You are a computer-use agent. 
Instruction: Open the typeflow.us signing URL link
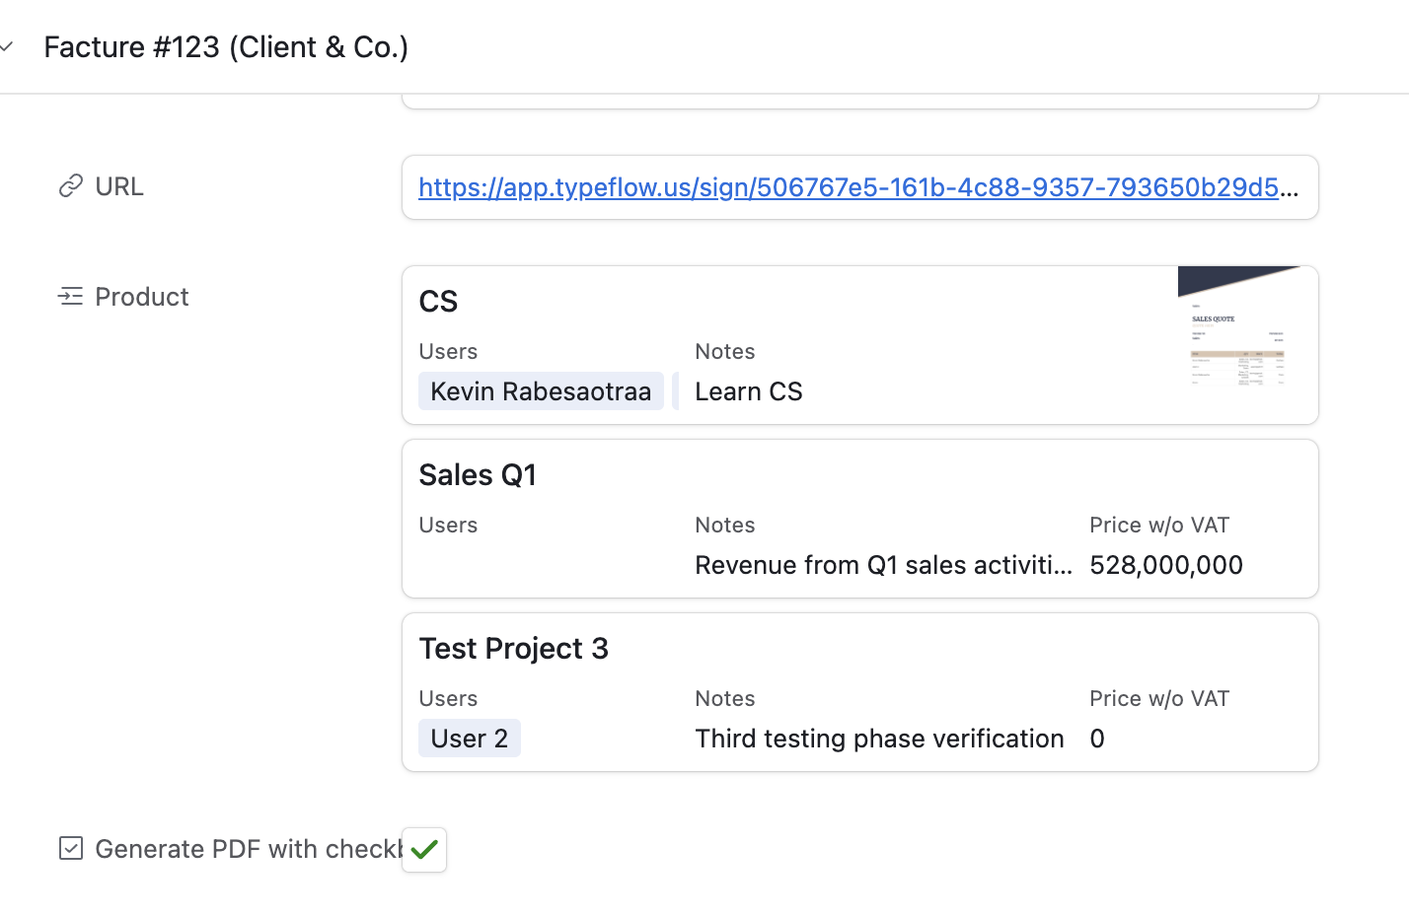pos(849,187)
